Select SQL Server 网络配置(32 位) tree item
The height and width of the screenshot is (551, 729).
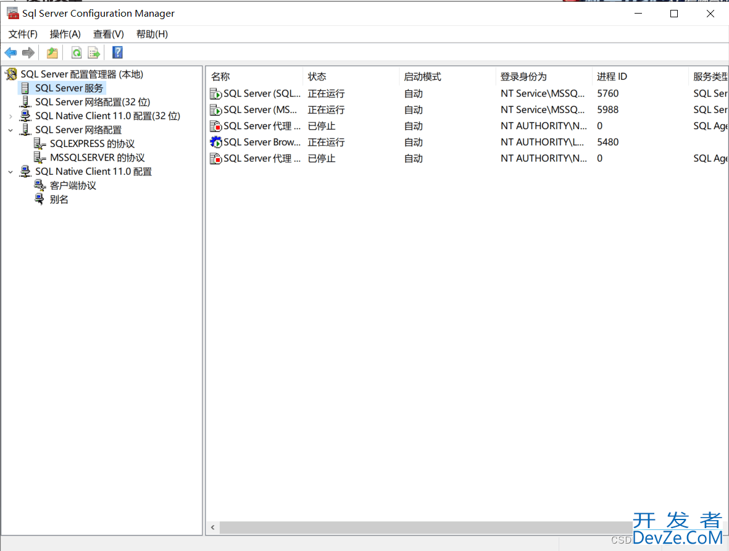pos(93,102)
